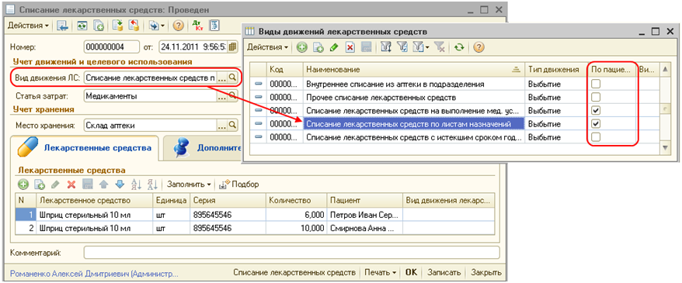The height and width of the screenshot is (283, 682).
Task: Check По пациентам for списание с истекшим сроком
Action: [x=597, y=137]
